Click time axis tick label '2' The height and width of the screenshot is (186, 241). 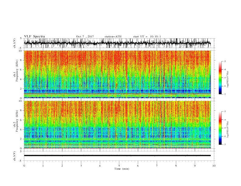(x=62, y=166)
